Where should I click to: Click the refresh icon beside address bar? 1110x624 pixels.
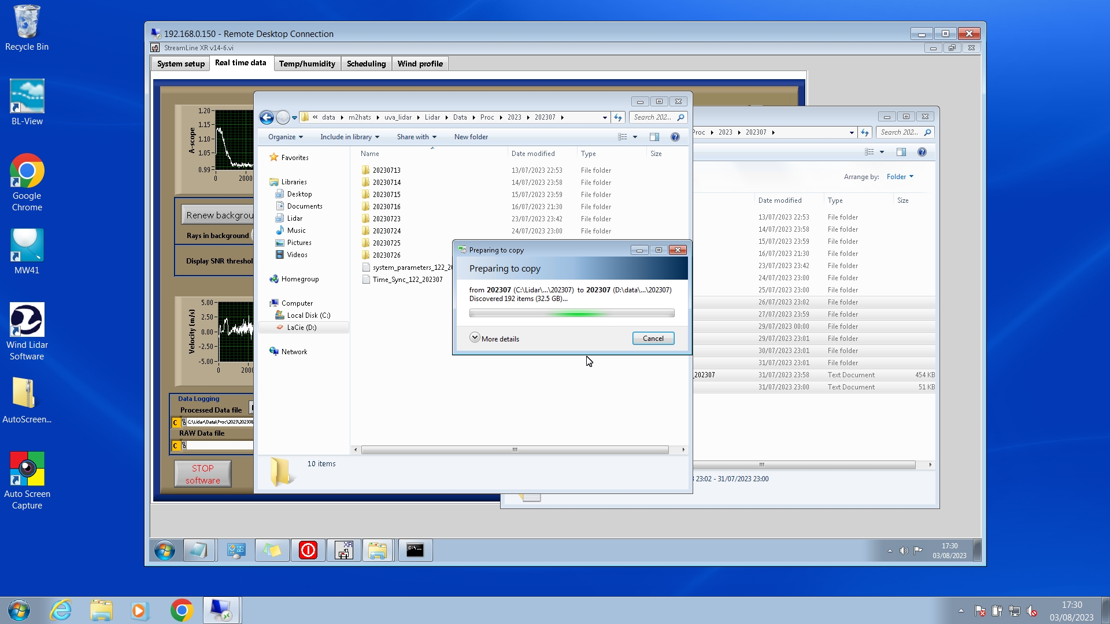(618, 118)
